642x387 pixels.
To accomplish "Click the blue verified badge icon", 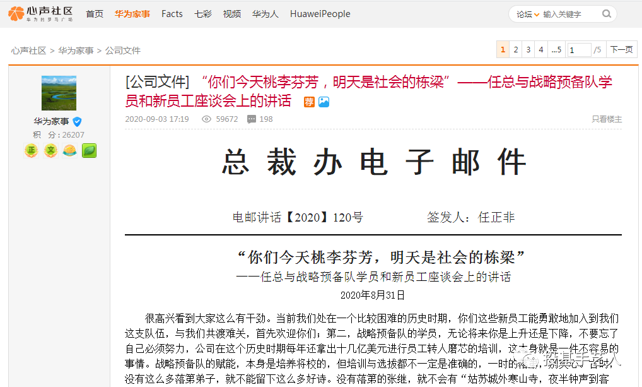I will tap(77, 122).
